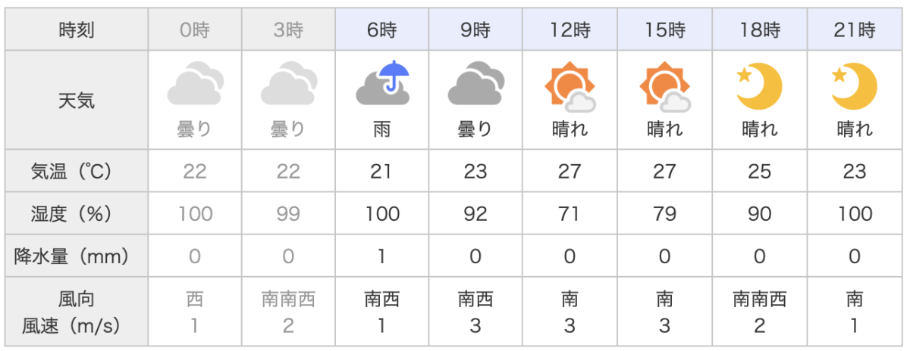Click the 湿度（%） row label

[77, 214]
